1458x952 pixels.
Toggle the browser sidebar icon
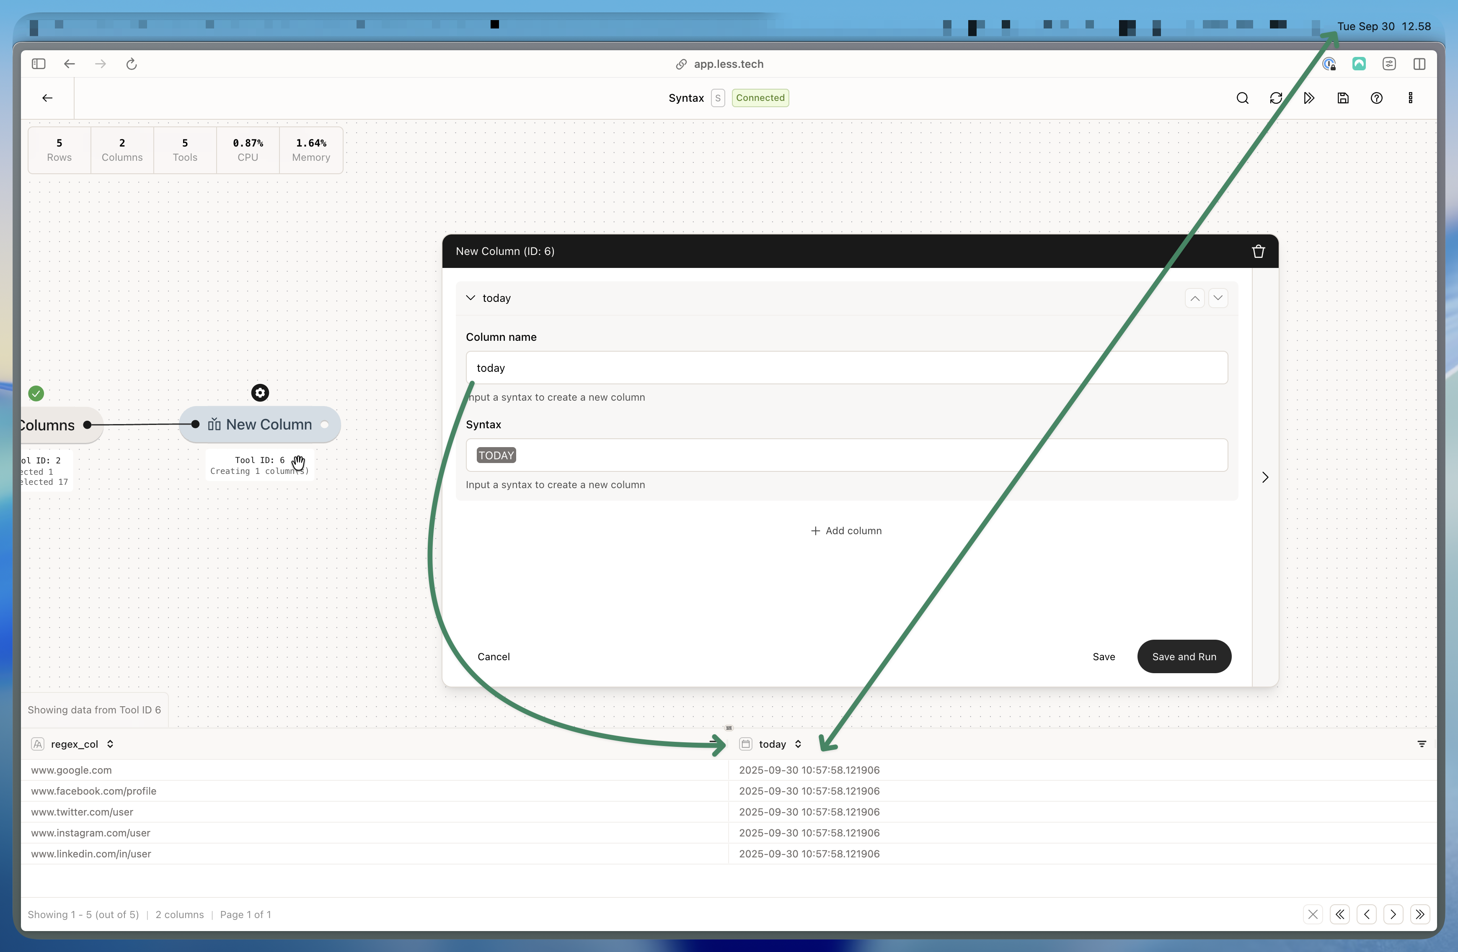pyautogui.click(x=39, y=64)
